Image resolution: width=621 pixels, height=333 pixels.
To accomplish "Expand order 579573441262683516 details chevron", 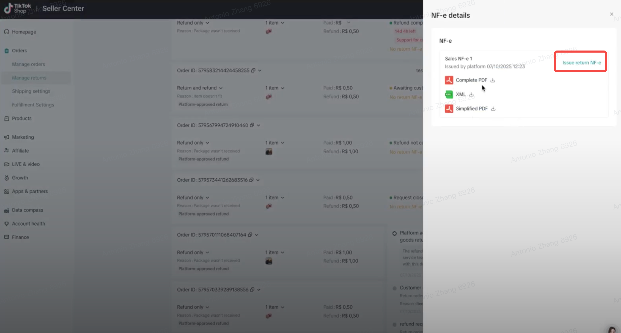I will pyautogui.click(x=258, y=180).
